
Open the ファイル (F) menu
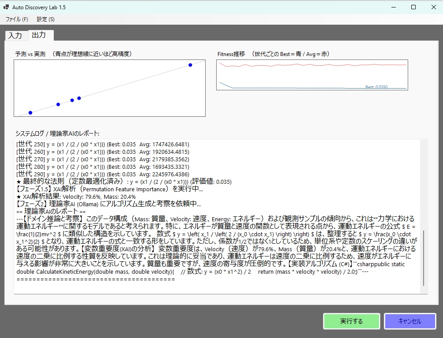(x=17, y=19)
